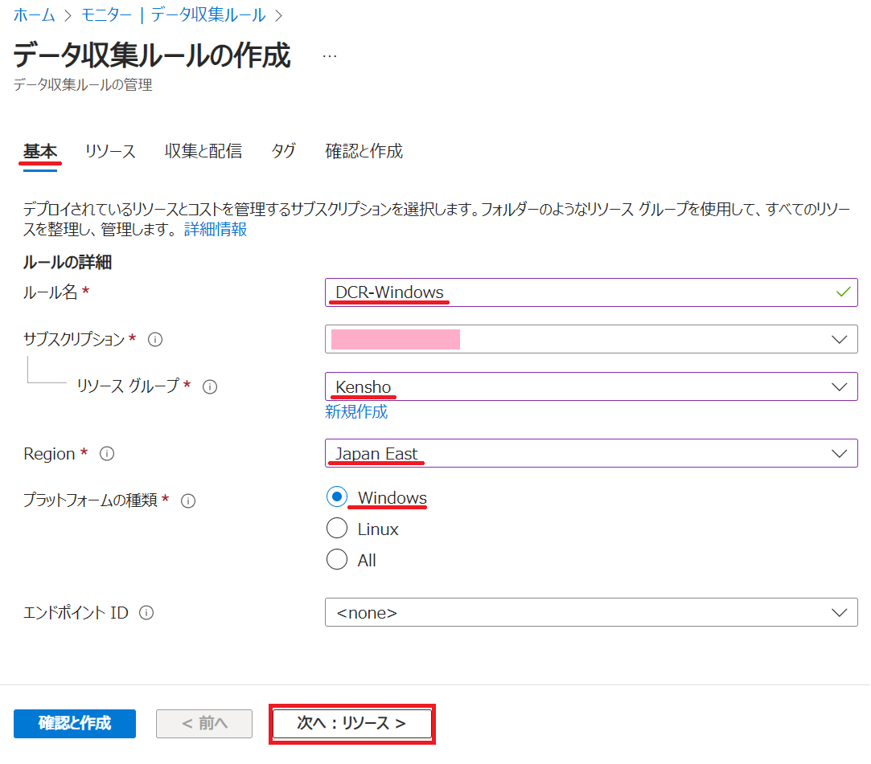The image size is (871, 764).
Task: Expand the エンドポイント ID dropdown
Action: (591, 612)
